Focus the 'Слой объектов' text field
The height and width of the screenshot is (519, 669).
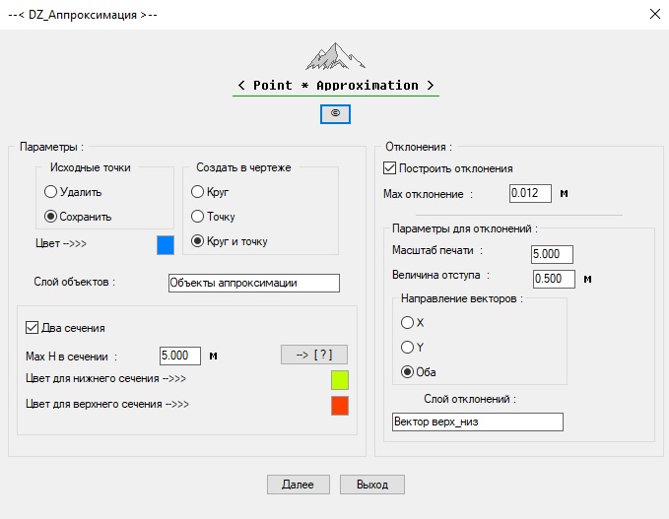253,284
